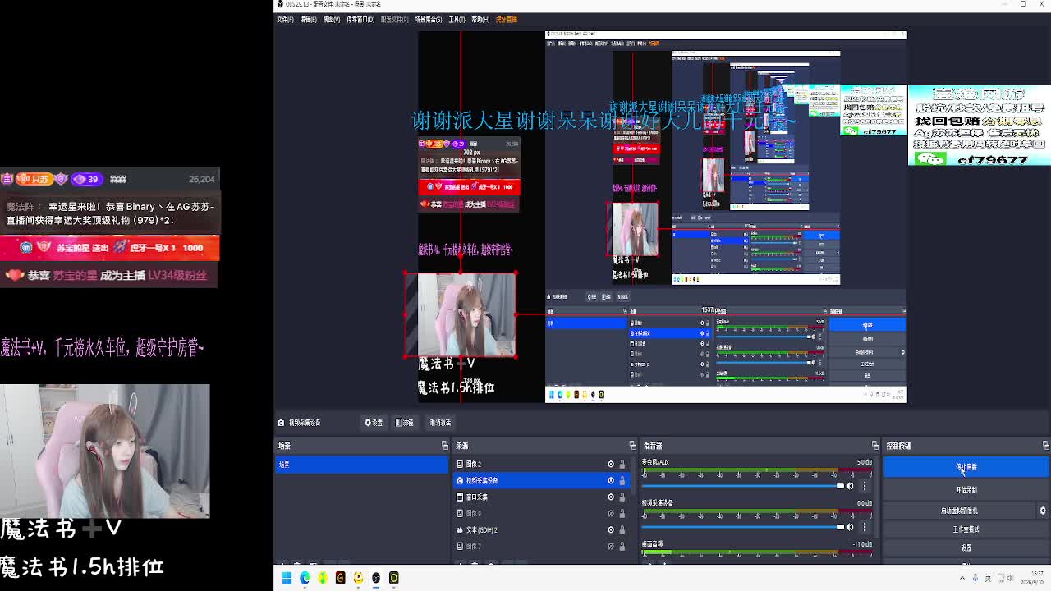Image resolution: width=1051 pixels, height=591 pixels.
Task: Open the 文件(F) File menu
Action: point(285,20)
